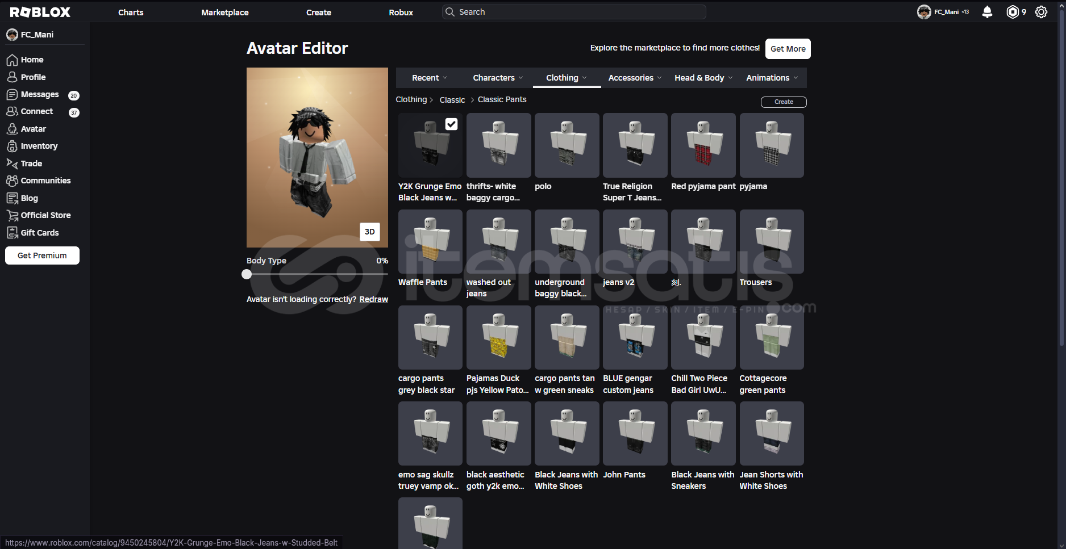Click the Get Premium button
The image size is (1066, 549).
pyautogui.click(x=42, y=255)
